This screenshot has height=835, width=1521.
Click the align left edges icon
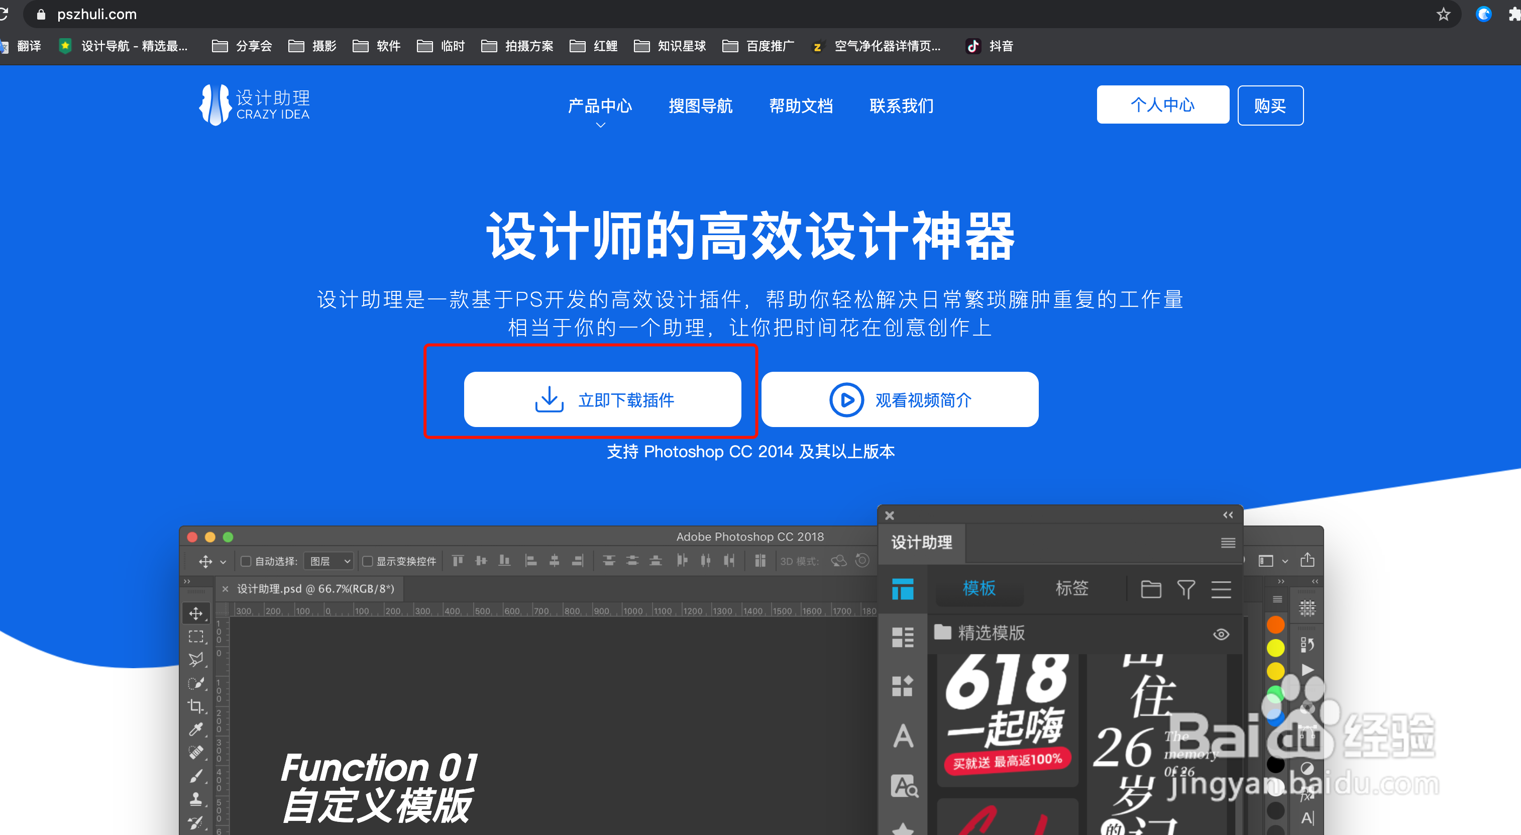(x=531, y=560)
